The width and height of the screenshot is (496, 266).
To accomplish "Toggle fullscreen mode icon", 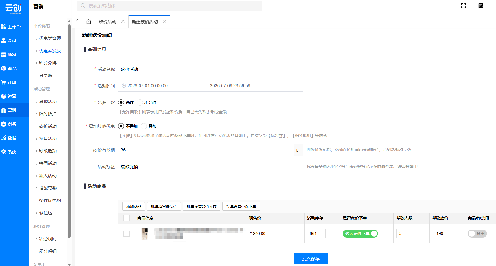I will coord(464,6).
